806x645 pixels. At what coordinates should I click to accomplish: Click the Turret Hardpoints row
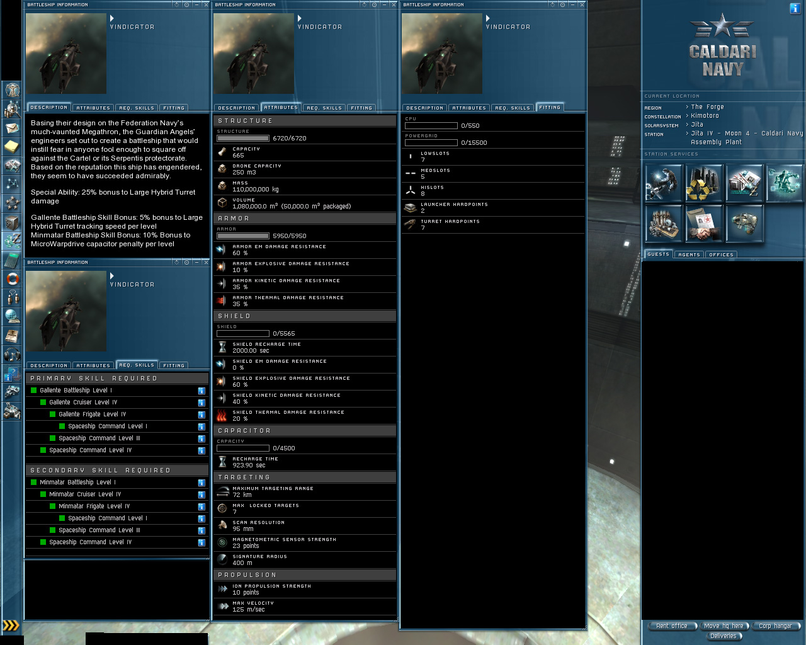(494, 224)
